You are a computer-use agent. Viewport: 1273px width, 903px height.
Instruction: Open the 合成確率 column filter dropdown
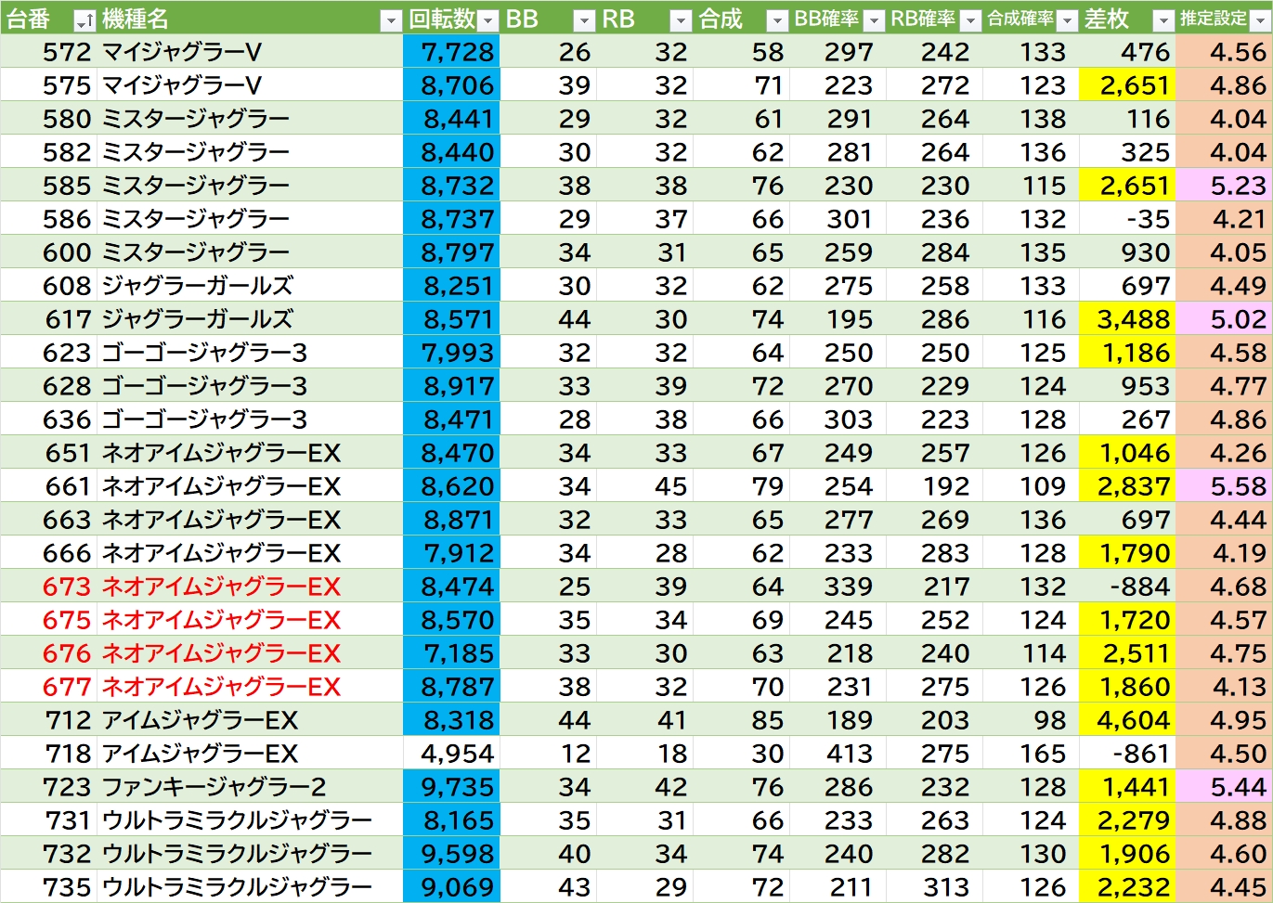(x=1067, y=20)
